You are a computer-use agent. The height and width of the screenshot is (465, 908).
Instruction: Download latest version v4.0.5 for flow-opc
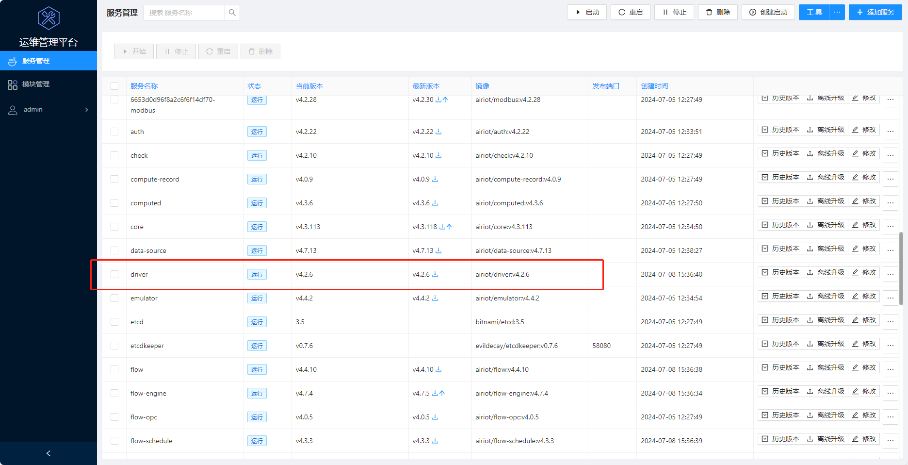(x=435, y=417)
